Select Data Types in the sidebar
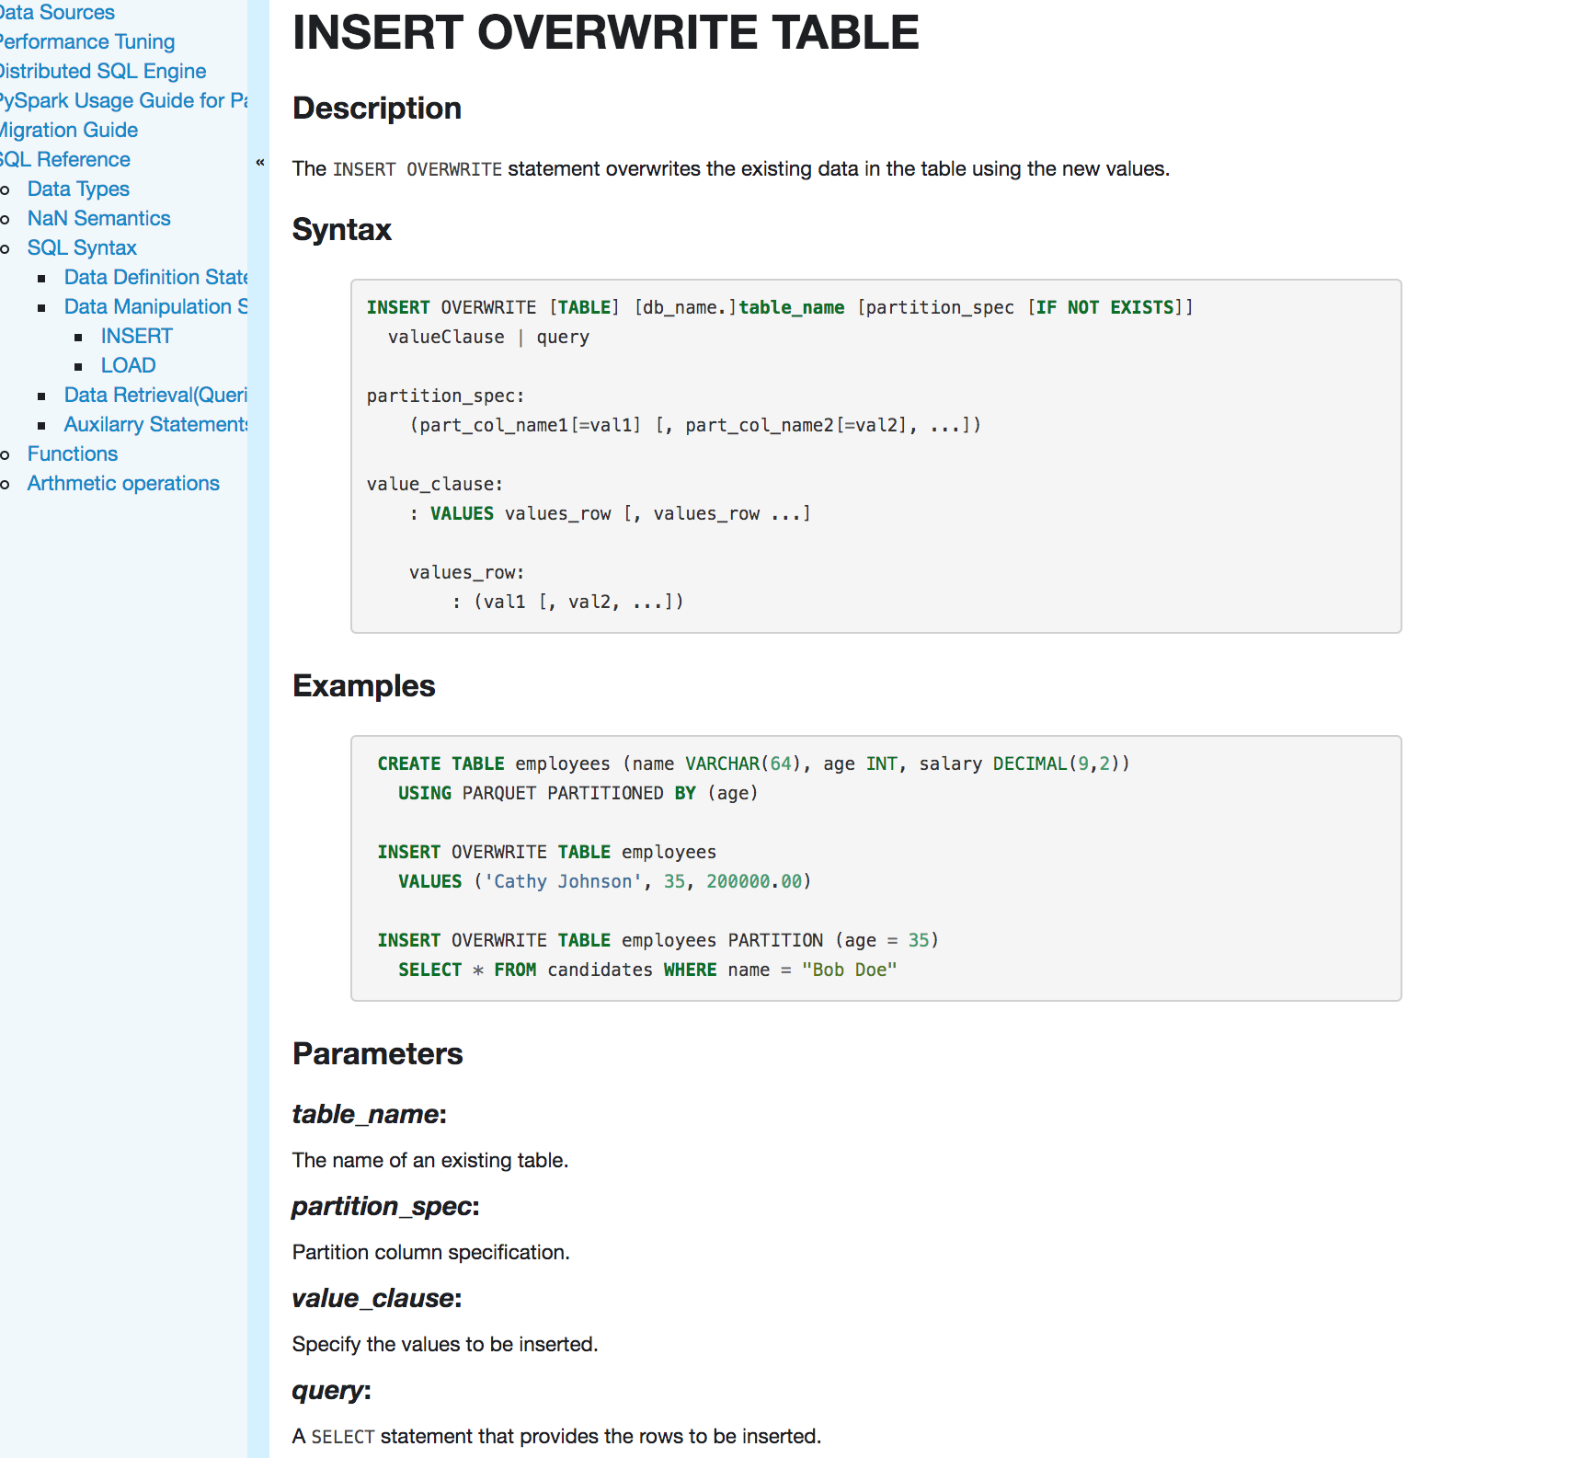1590x1458 pixels. [78, 189]
